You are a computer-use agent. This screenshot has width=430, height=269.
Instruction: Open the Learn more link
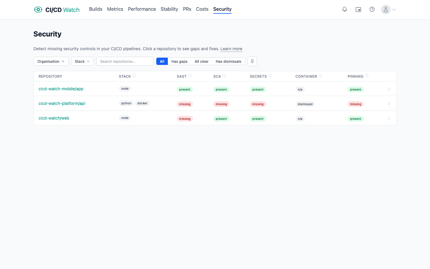[x=231, y=49]
